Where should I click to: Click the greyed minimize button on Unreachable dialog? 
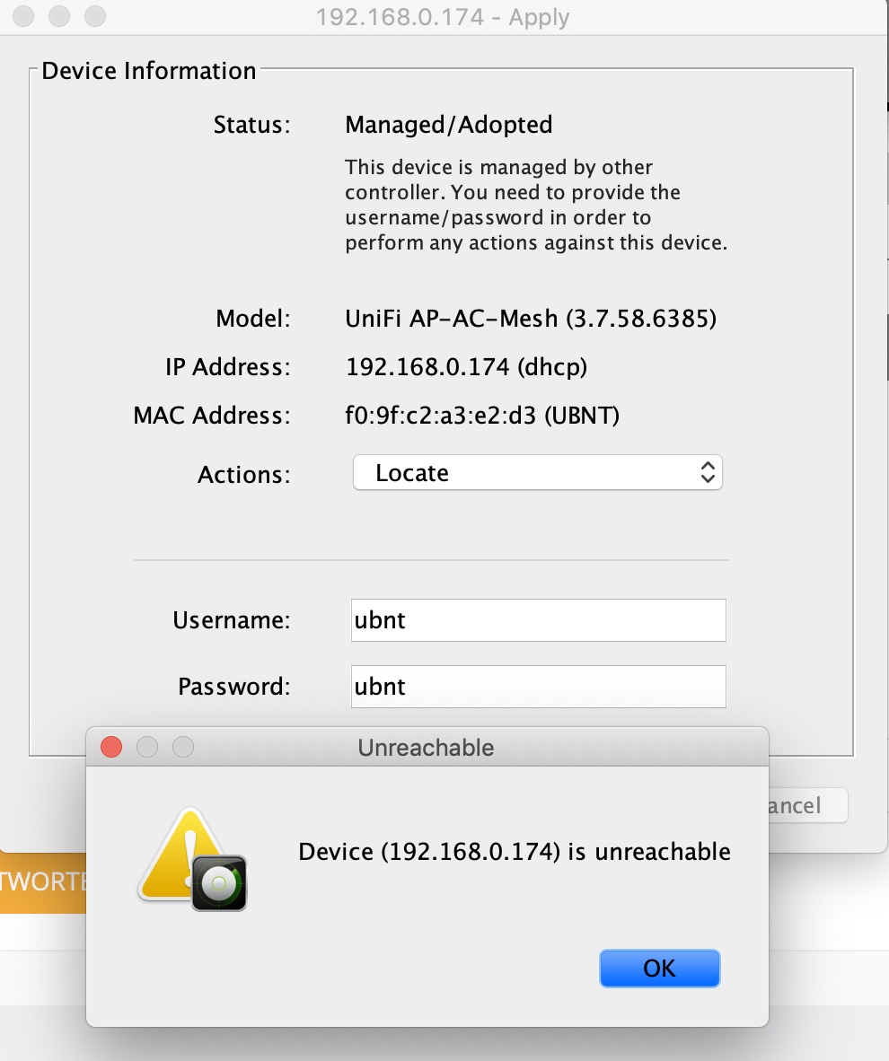tap(147, 747)
